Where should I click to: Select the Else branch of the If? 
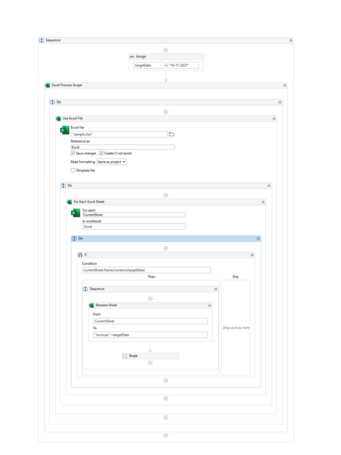(235, 277)
